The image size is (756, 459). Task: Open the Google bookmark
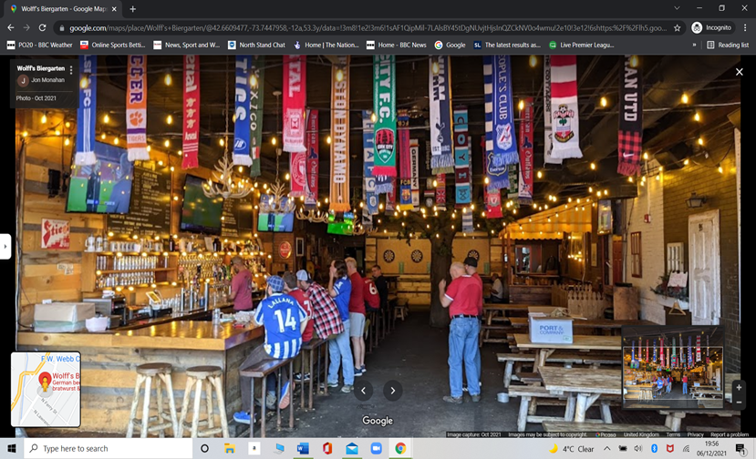(x=450, y=45)
